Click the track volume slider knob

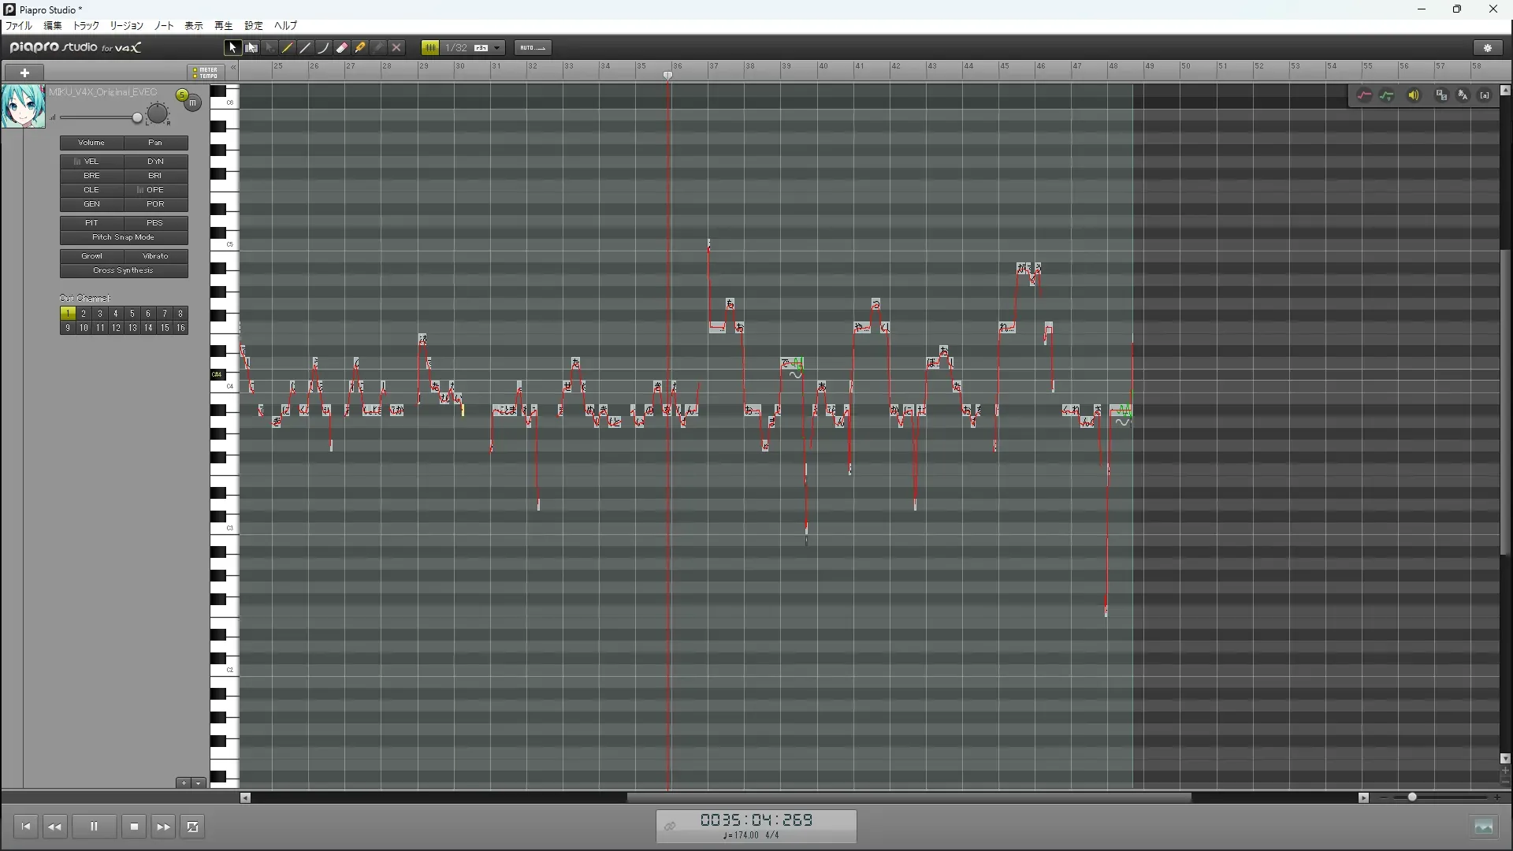137,118
